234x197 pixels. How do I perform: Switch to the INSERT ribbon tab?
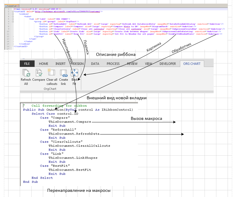coord(60,64)
